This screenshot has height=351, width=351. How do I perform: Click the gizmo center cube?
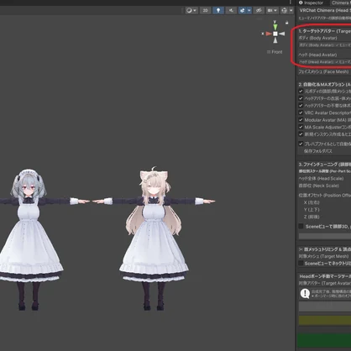[275, 34]
